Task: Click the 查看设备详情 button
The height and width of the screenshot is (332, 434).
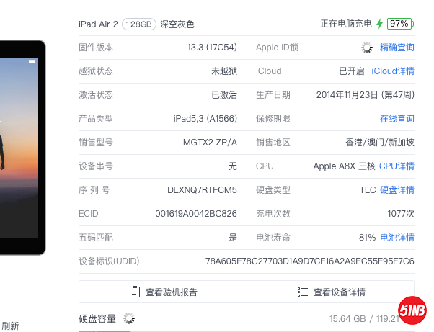Action: point(331,292)
